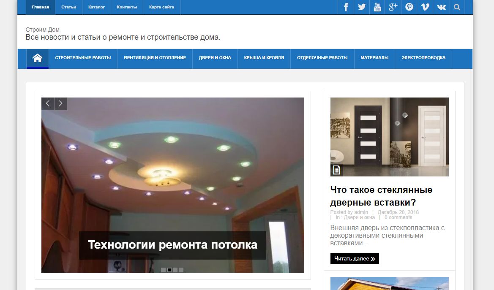This screenshot has height=290, width=494.
Task: Click slide caption Технологии ремонта потолка
Action: pyautogui.click(x=173, y=245)
